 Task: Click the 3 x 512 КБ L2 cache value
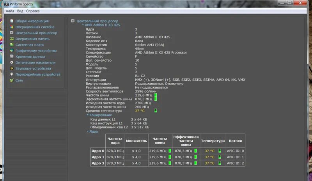click(140, 127)
